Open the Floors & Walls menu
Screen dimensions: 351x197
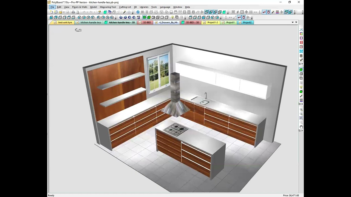pyautogui.click(x=80, y=7)
